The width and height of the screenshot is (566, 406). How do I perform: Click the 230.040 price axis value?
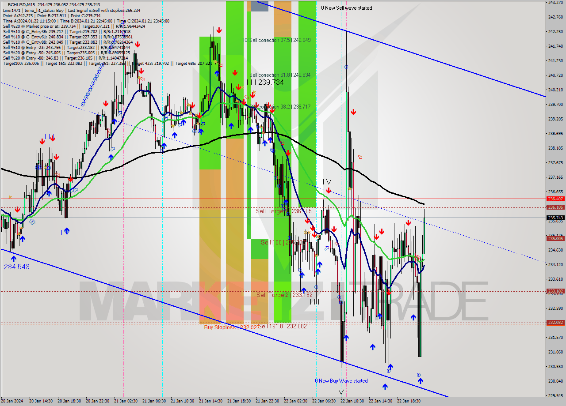pos(555,381)
